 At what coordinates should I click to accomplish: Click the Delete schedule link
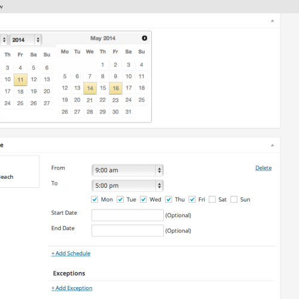[264, 168]
